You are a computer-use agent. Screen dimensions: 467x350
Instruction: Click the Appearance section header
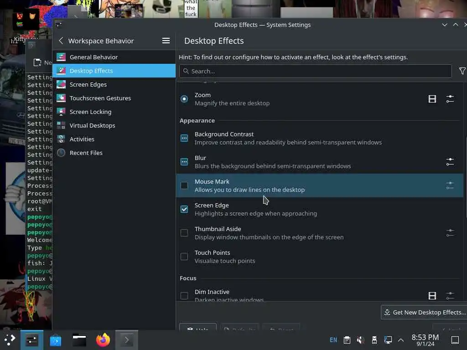197,120
